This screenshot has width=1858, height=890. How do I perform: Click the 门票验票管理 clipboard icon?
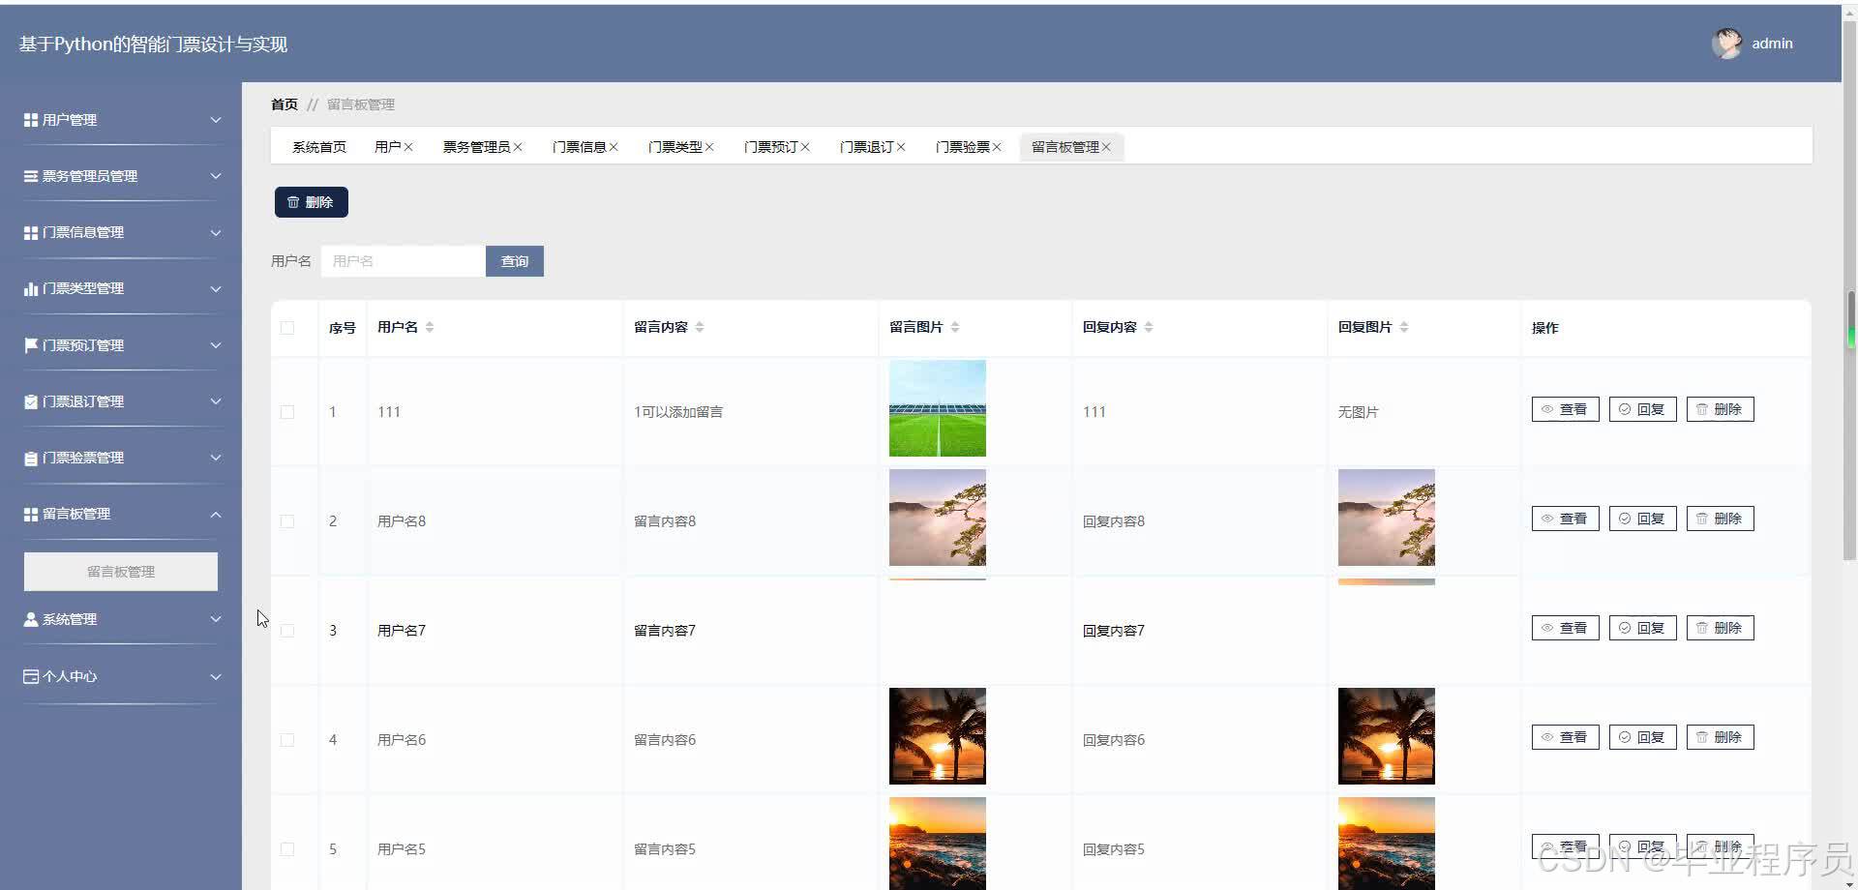pos(31,458)
